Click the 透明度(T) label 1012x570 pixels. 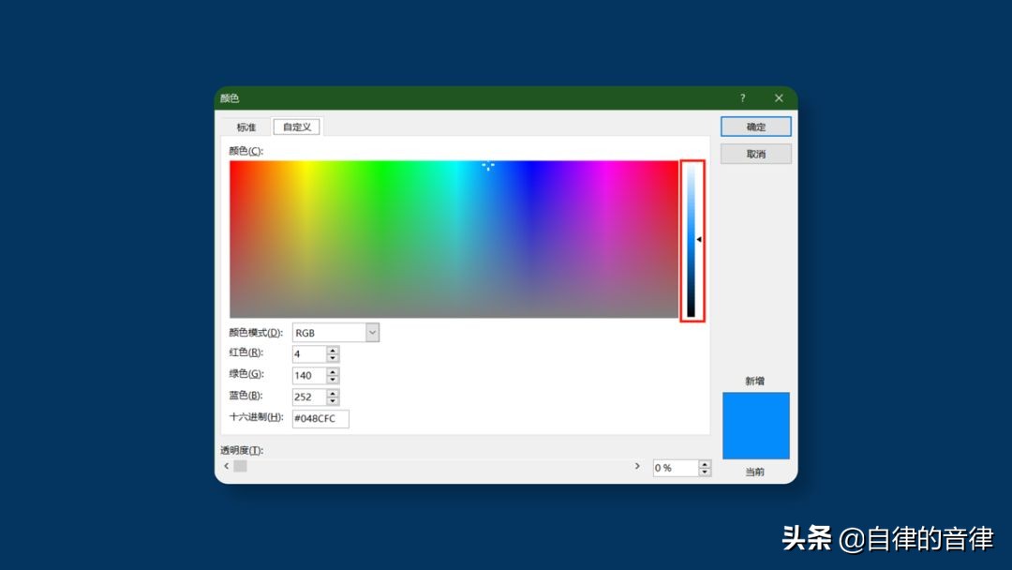[x=242, y=450]
